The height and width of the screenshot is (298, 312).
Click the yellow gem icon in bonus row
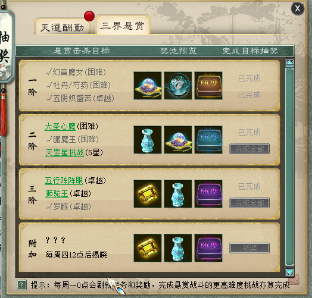148,248
